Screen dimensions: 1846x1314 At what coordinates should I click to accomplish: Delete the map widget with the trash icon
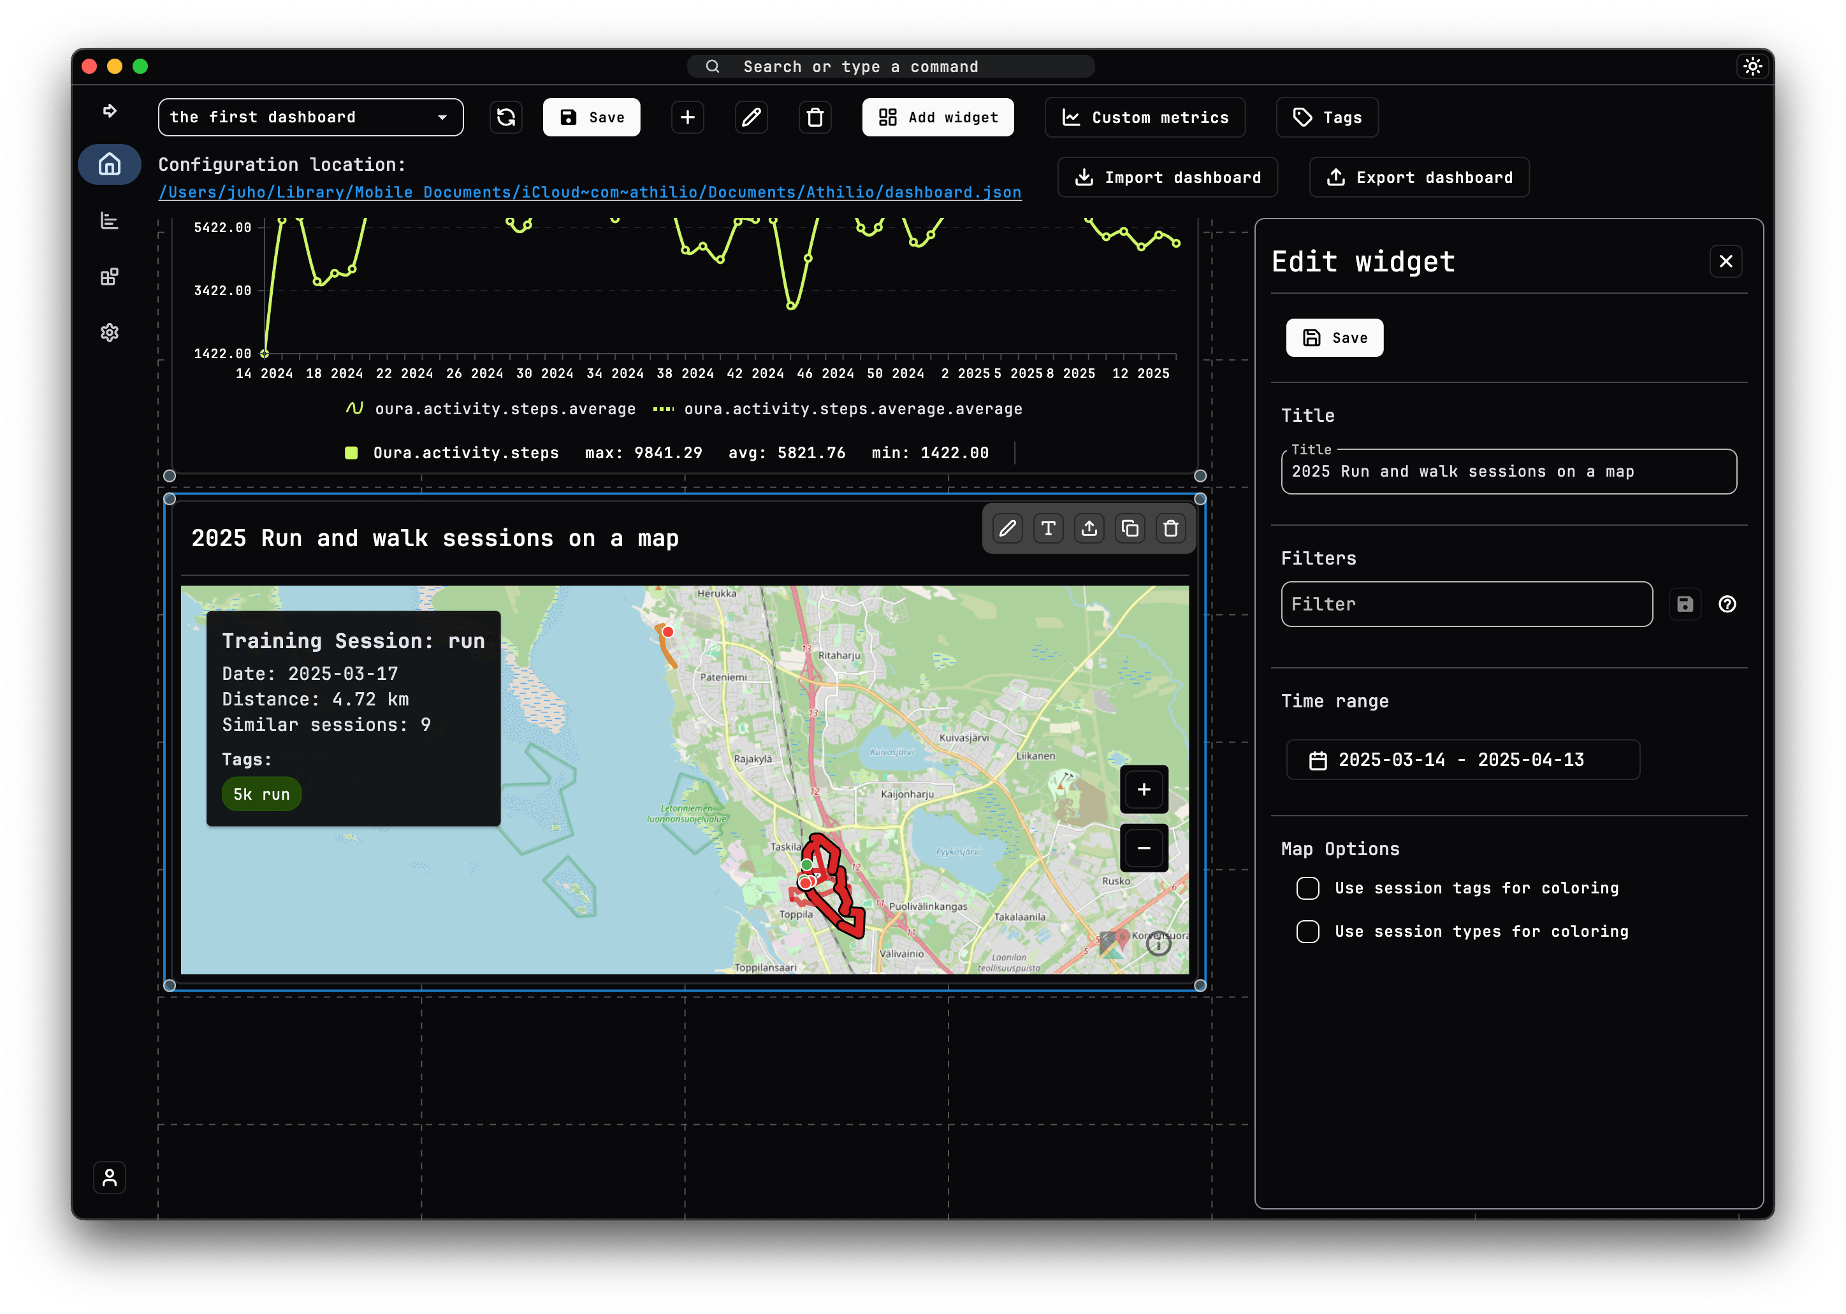tap(1171, 528)
